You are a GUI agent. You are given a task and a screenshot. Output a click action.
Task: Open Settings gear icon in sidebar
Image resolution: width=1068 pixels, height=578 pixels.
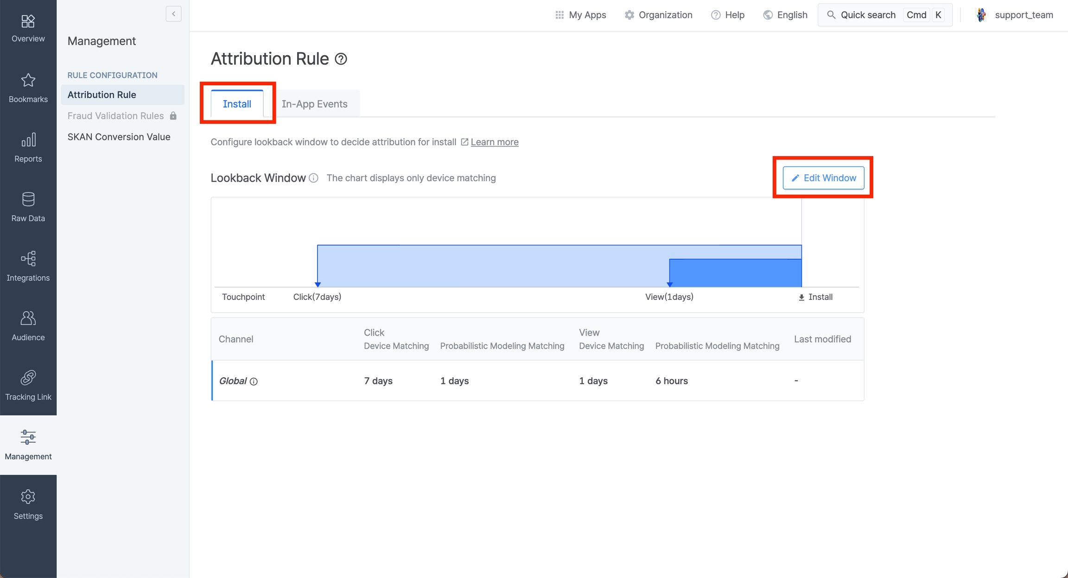click(x=28, y=497)
